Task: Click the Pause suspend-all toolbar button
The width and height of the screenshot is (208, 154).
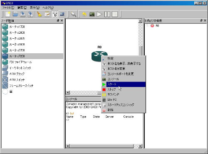Action: (107, 14)
